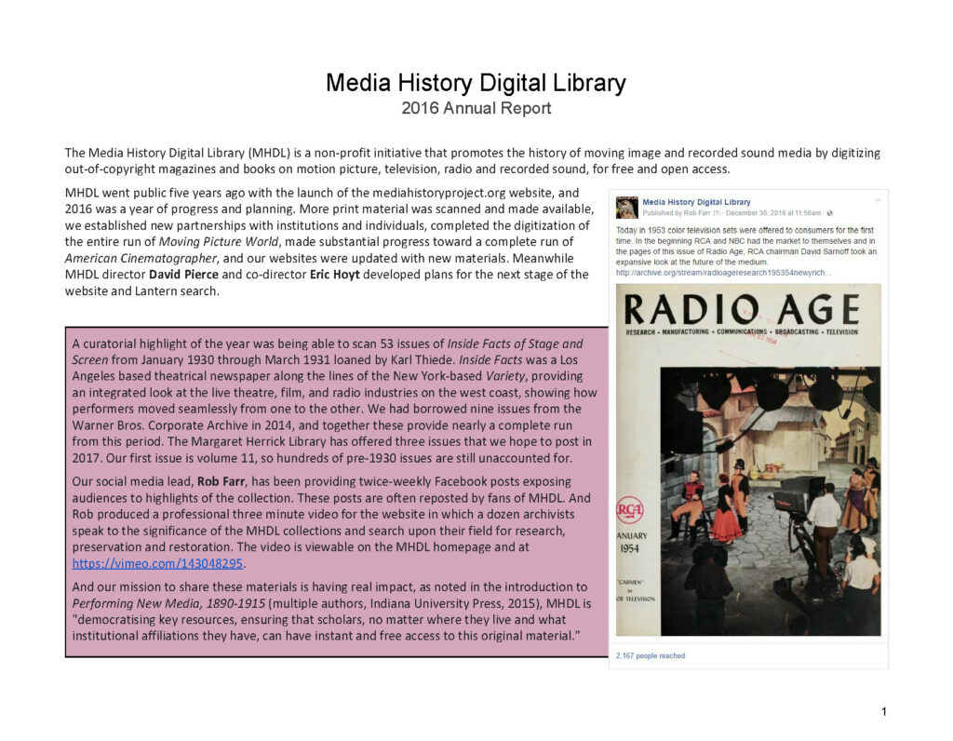Open the vimeo.com/143048295 video link
953x741 pixels.
(157, 563)
